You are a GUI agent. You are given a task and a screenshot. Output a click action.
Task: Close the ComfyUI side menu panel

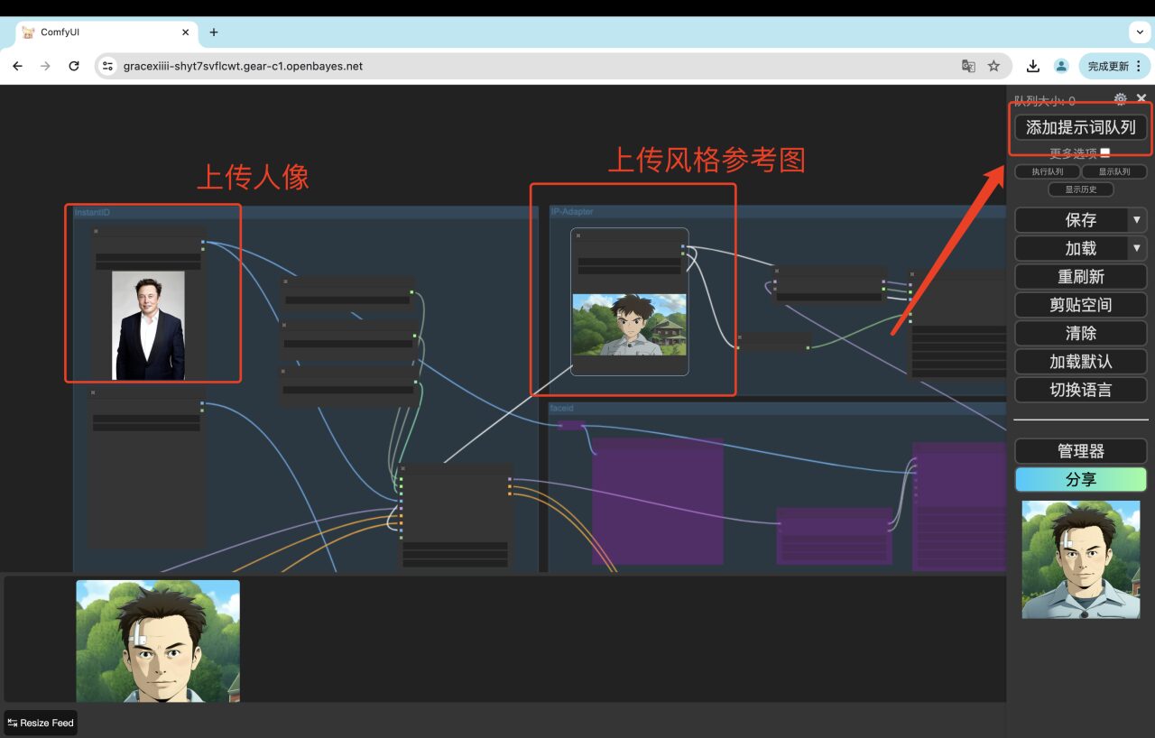click(1141, 98)
